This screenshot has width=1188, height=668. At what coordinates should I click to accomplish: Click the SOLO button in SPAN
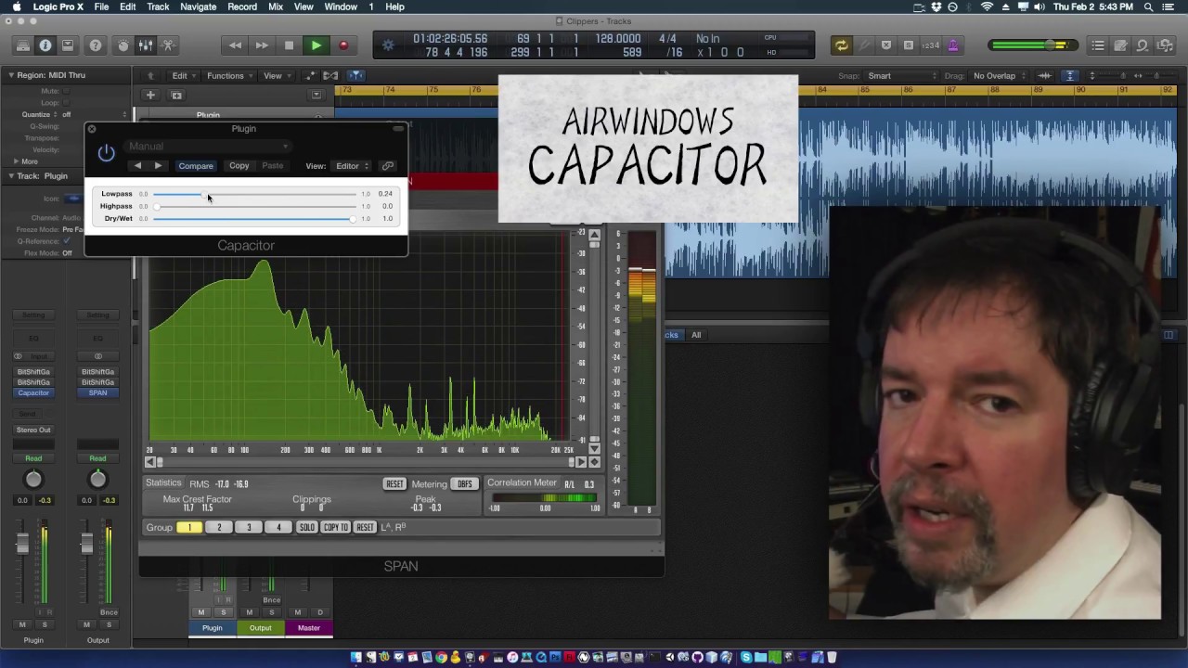coord(306,528)
